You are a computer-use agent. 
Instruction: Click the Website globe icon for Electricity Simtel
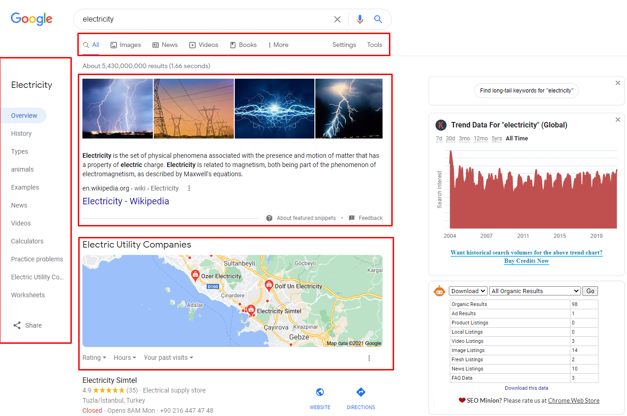click(x=320, y=392)
